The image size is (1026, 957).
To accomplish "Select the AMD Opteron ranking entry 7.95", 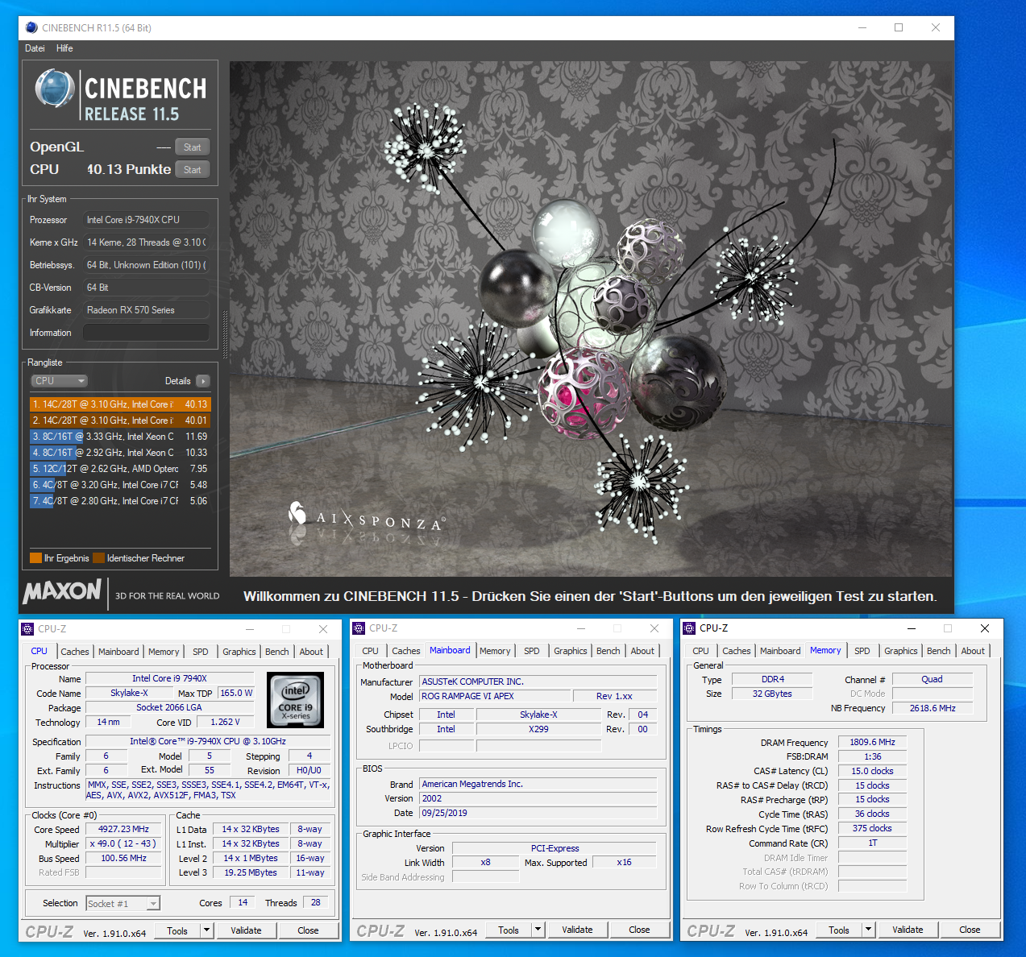I will coord(120,469).
